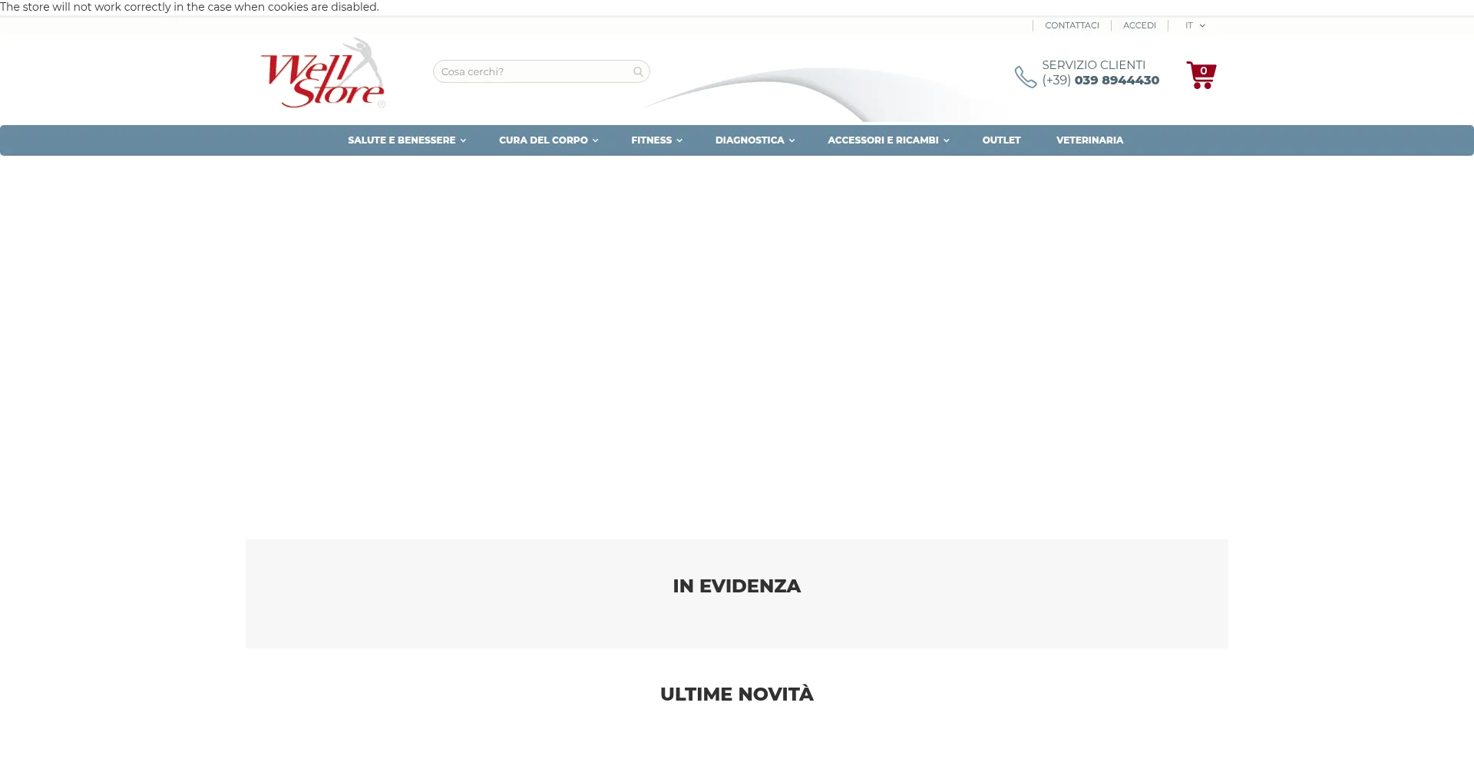Click the Servizio Clienti label
The height and width of the screenshot is (762, 1474).
click(1093, 65)
